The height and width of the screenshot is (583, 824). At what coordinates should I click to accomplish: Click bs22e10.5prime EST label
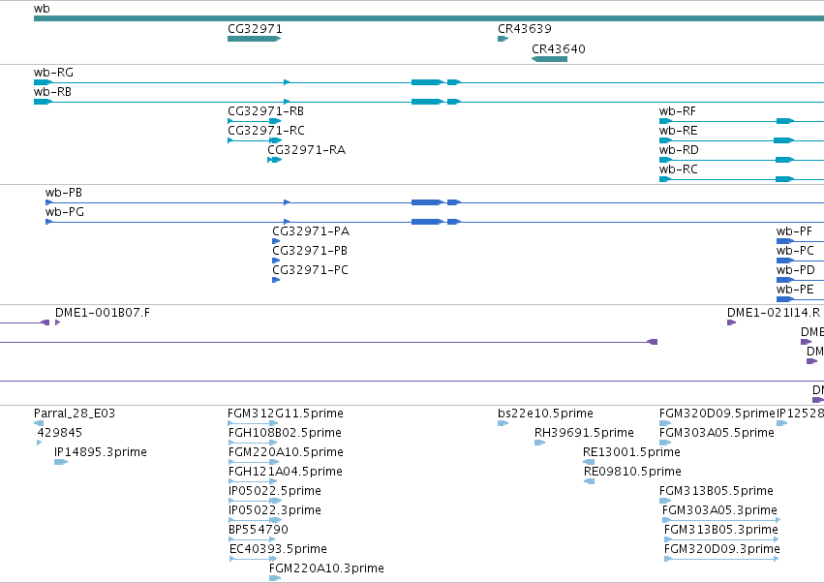click(x=545, y=414)
